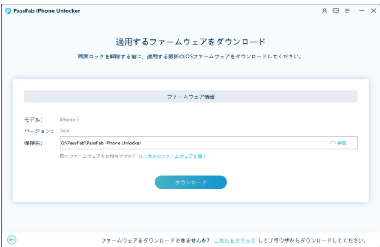
Task: Click the PassFab iPhone Unlocker title
Action: (x=47, y=11)
